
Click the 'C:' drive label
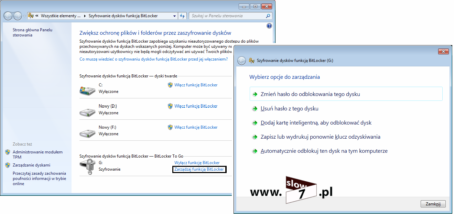[101, 85]
